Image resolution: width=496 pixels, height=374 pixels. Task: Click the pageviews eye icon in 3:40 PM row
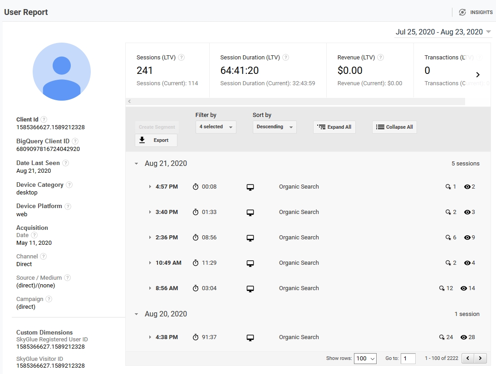click(467, 212)
